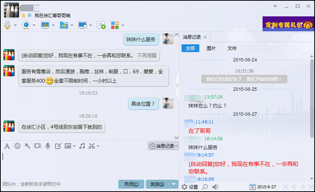Open font settings letter A icon
315x192 pixels.
tap(7, 146)
